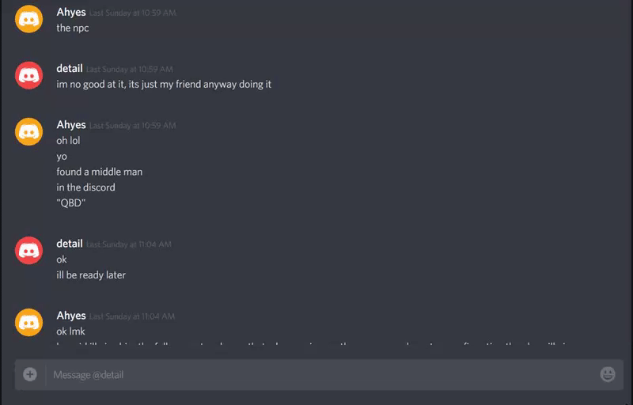The height and width of the screenshot is (405, 633).
Task: Click detail's avatar next to "ill be ready later"
Action: click(x=28, y=251)
